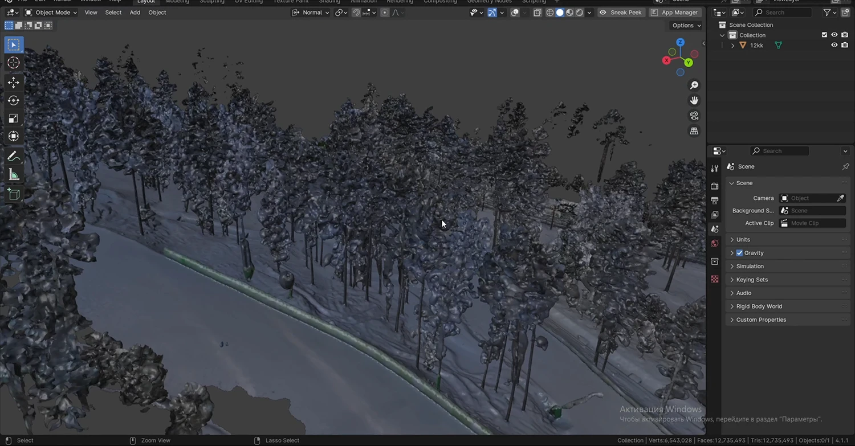This screenshot has height=446, width=855.
Task: Switch to material preview shading
Action: coord(569,13)
